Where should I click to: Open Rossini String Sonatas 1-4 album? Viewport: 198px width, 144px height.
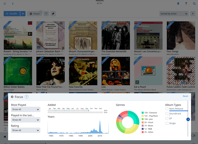point(18,35)
